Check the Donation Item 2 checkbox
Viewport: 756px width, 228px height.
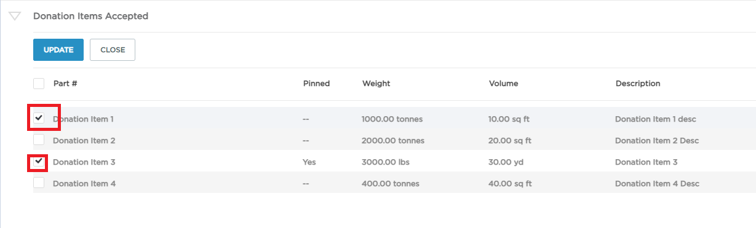tap(39, 140)
